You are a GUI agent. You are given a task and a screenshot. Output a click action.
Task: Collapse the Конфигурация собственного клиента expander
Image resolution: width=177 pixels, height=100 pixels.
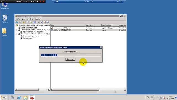(x=17, y=34)
